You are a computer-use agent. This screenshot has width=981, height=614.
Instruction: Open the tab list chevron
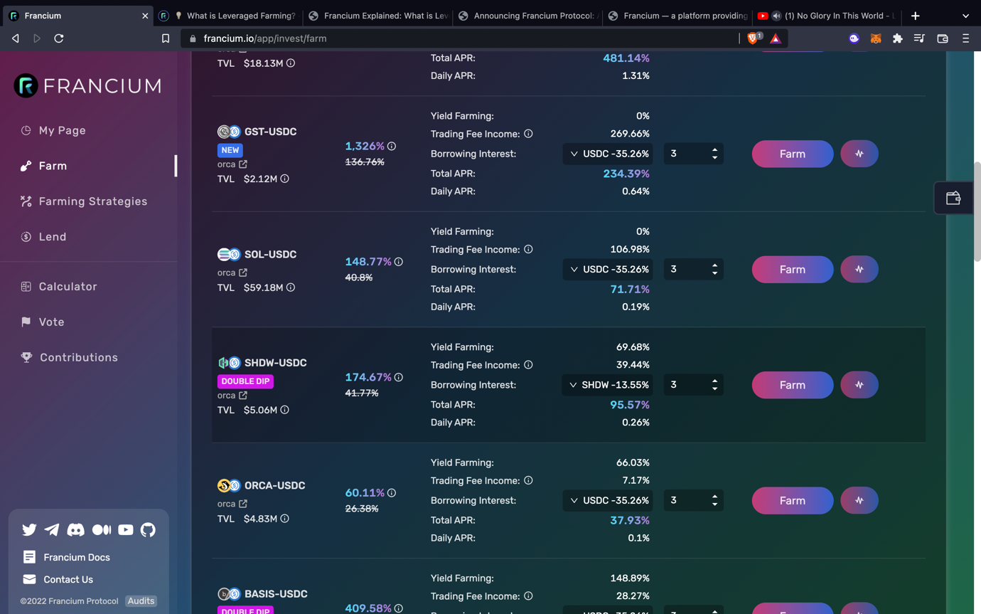[x=965, y=16]
